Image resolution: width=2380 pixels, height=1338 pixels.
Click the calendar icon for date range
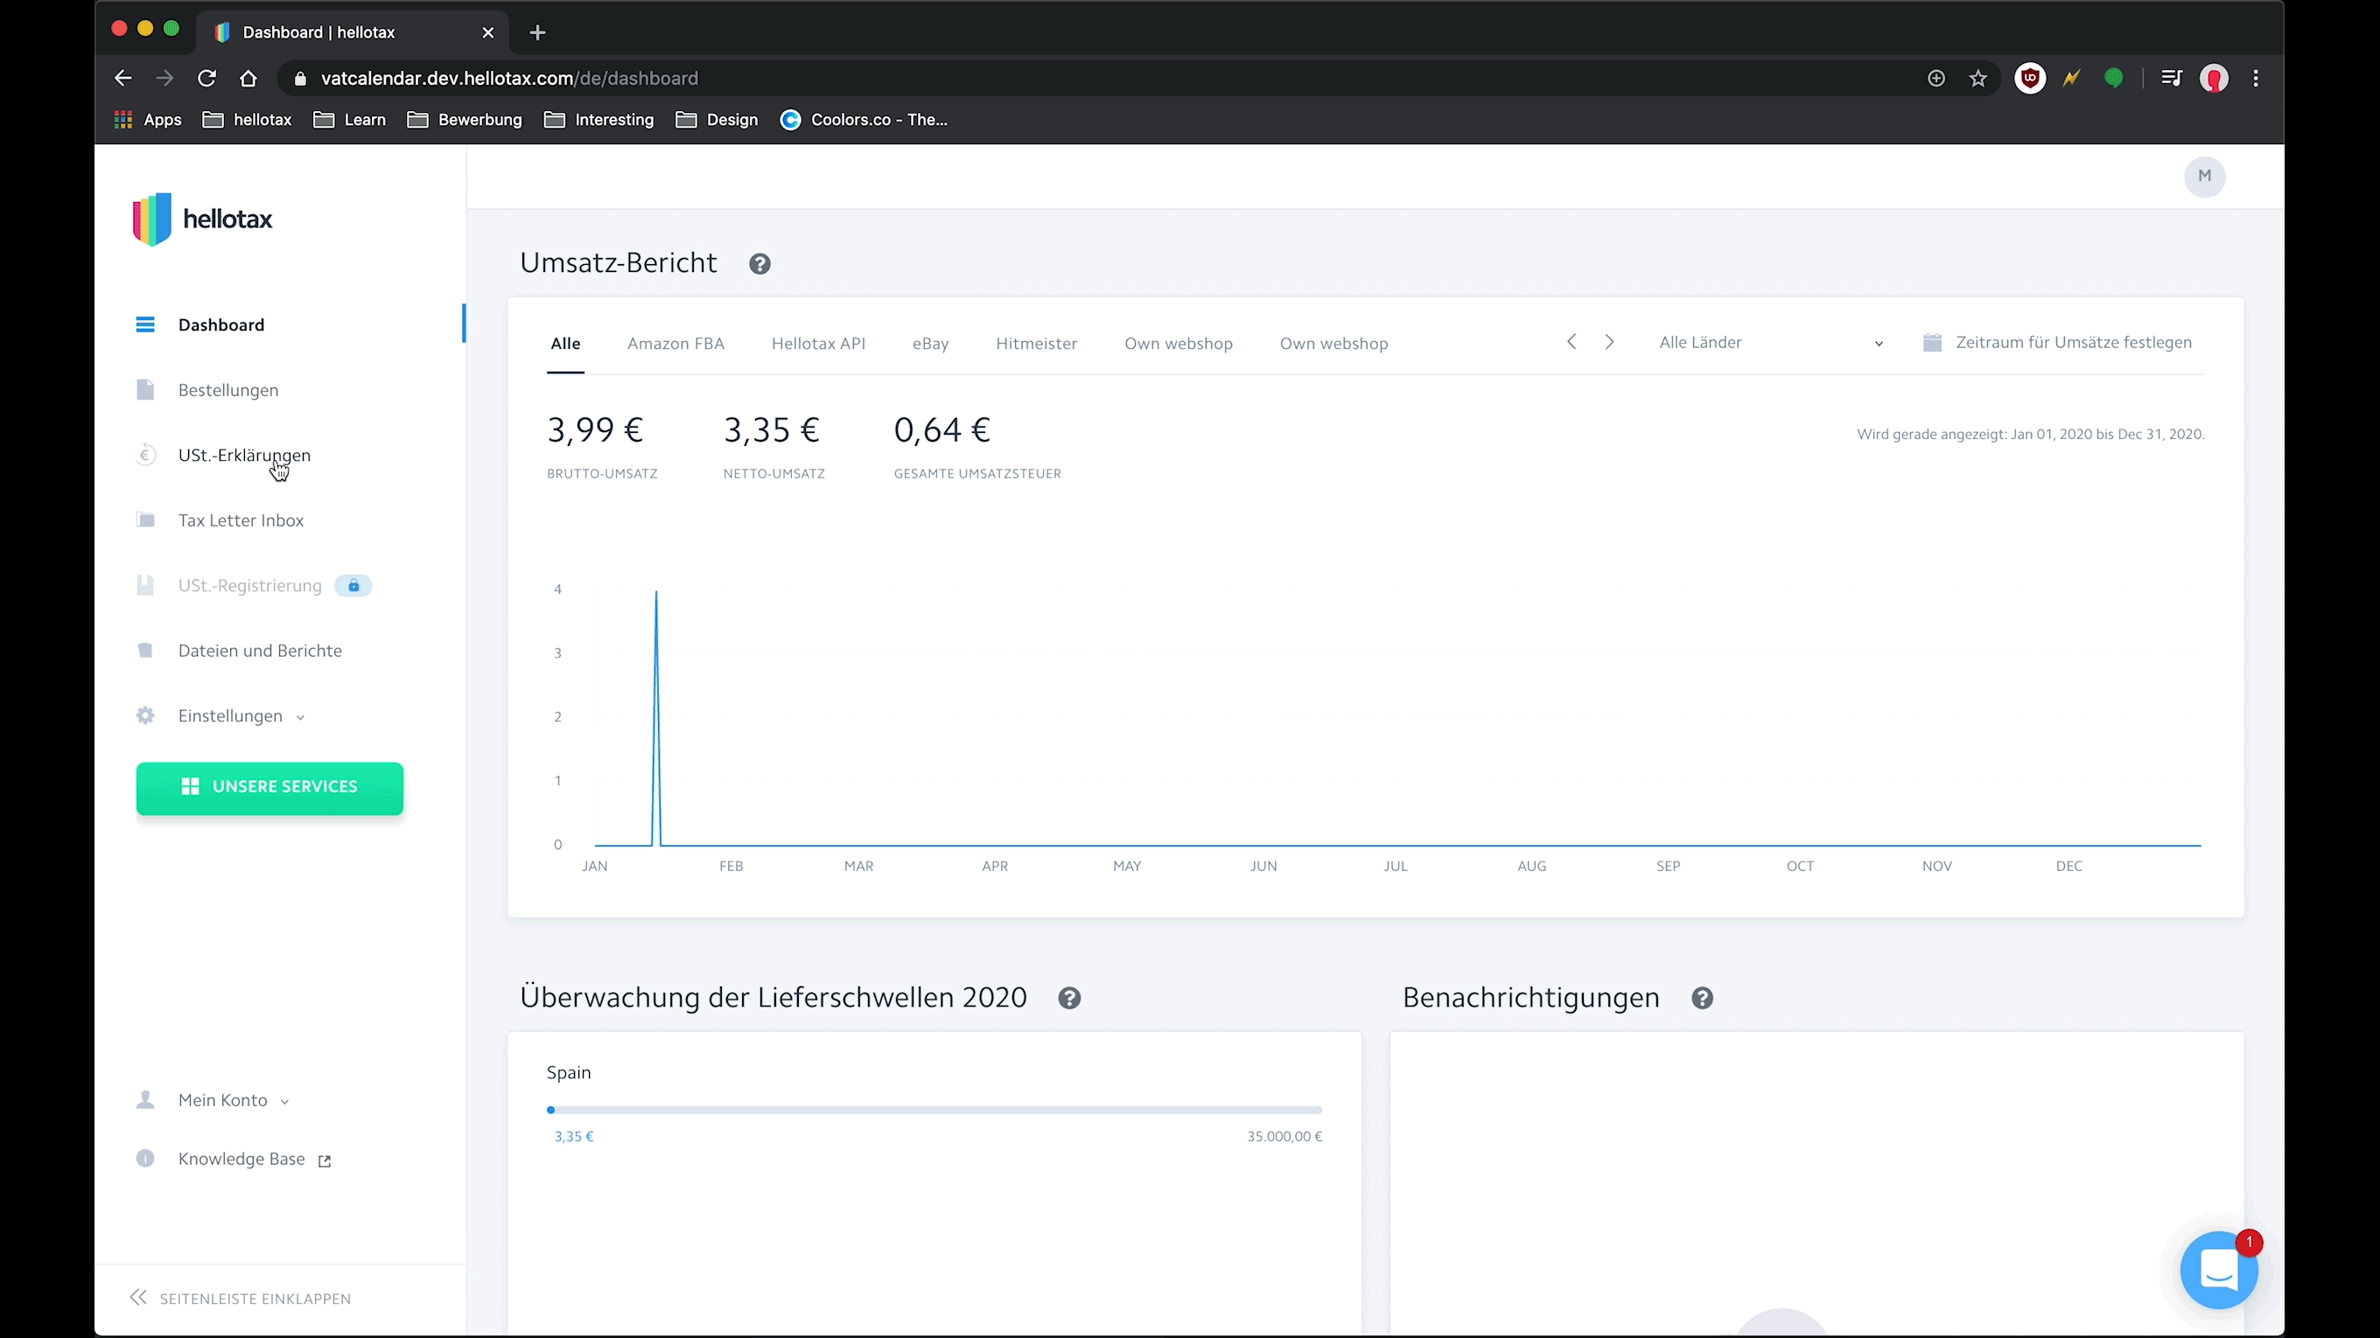pos(1932,343)
